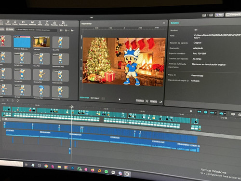This screenshot has width=241, height=181.
Task: Open the media sort options dropdown
Action: (67, 30)
